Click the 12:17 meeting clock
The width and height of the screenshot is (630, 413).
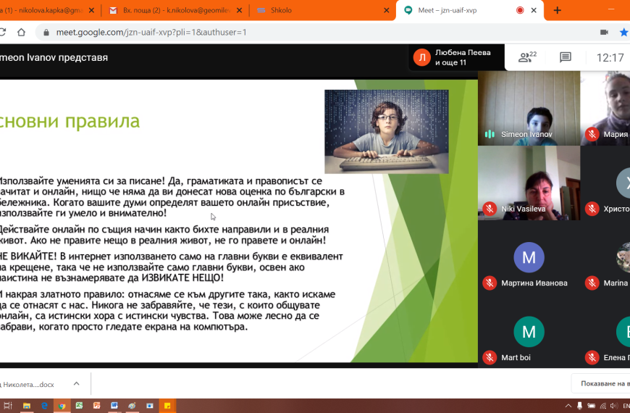(x=610, y=57)
